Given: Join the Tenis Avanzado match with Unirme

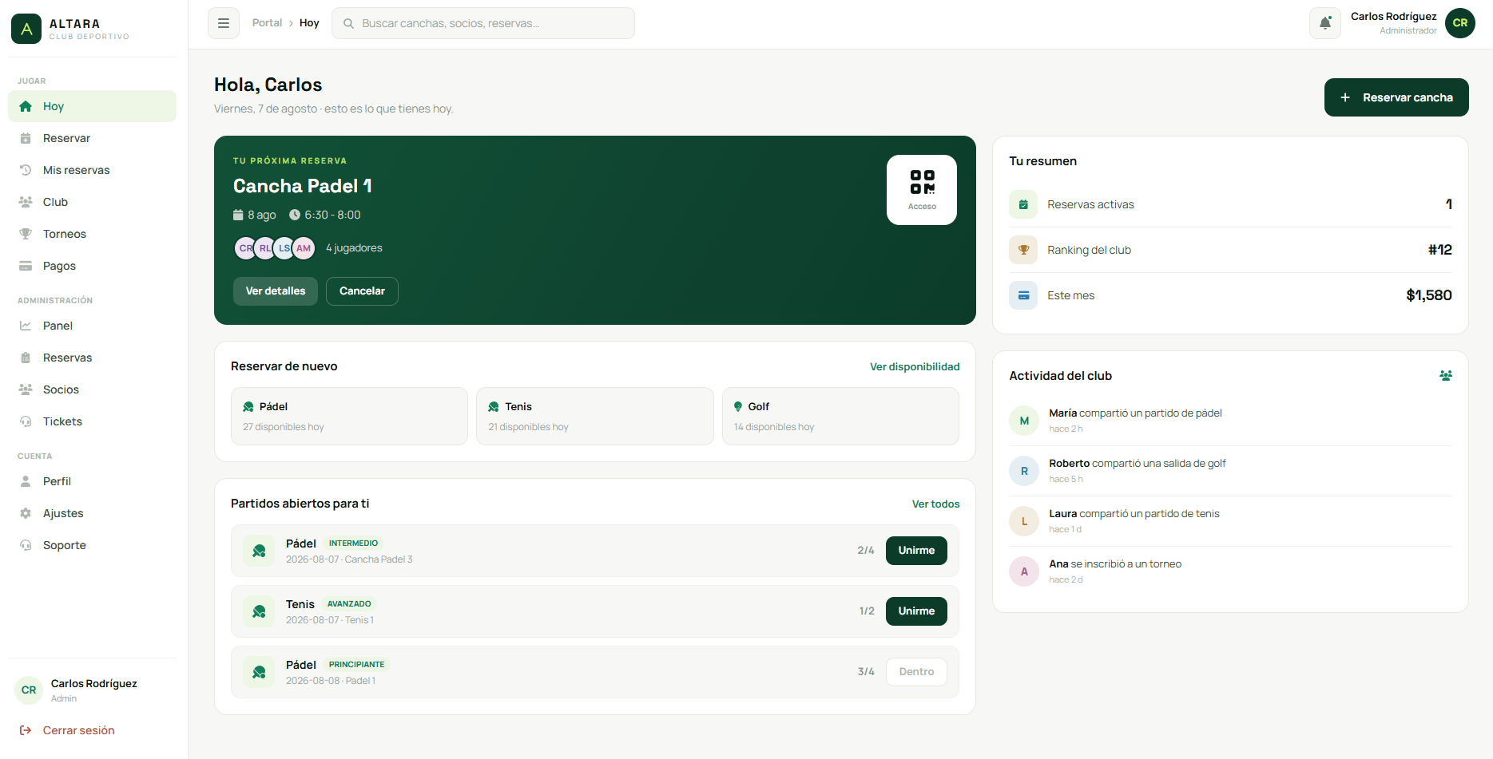Looking at the screenshot, I should [x=916, y=611].
